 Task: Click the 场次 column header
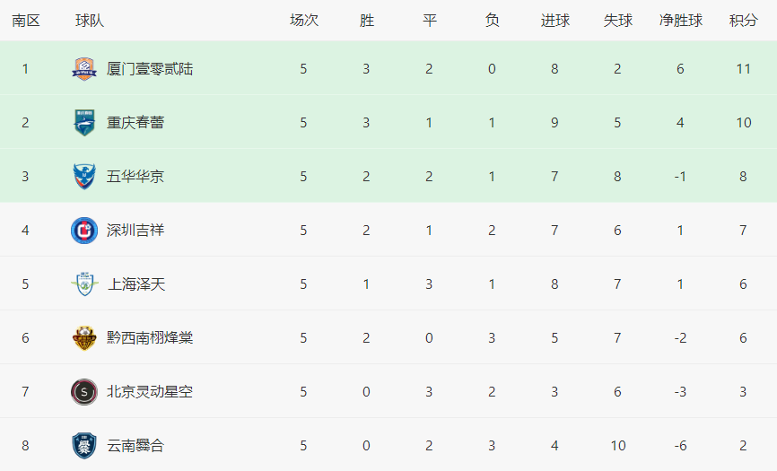[x=304, y=21]
